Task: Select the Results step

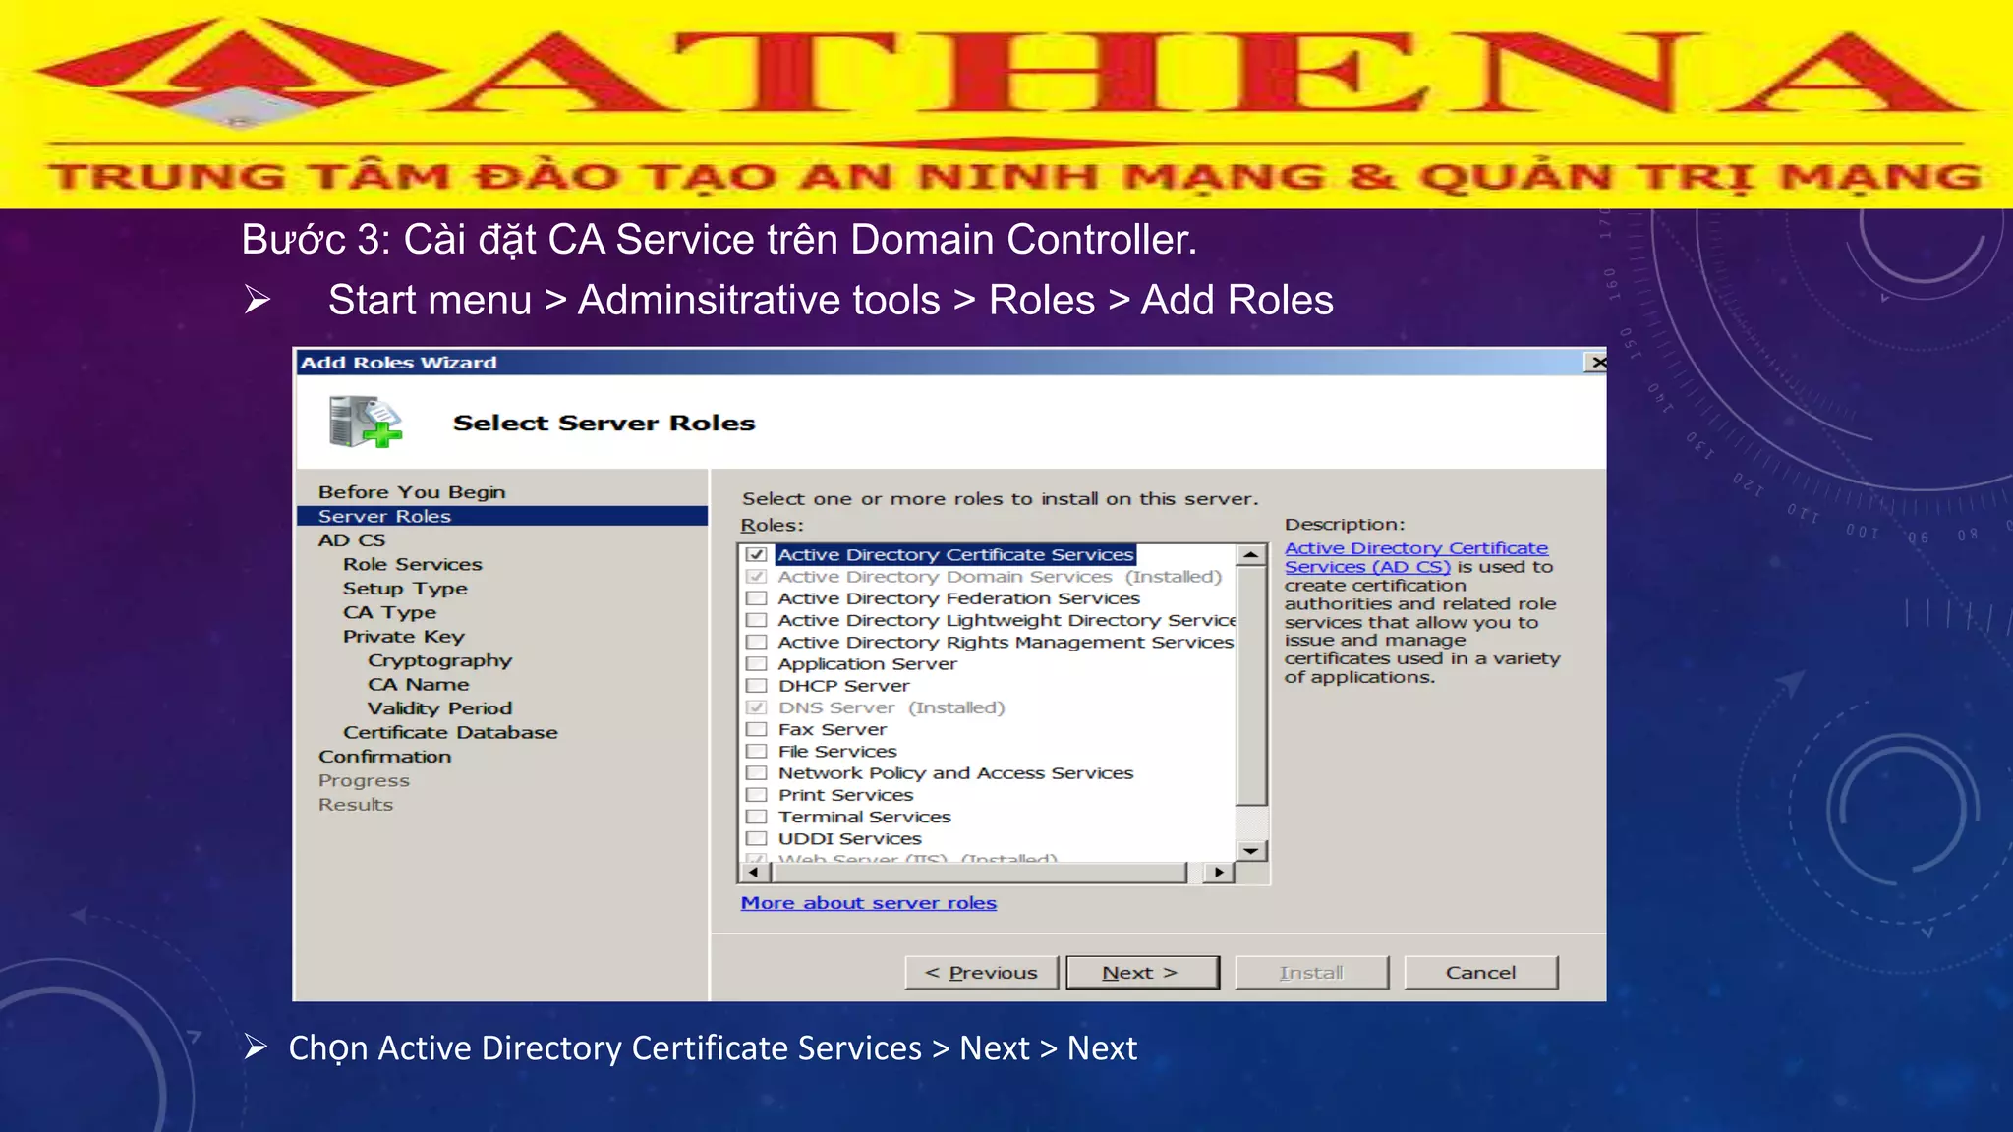Action: click(x=355, y=805)
